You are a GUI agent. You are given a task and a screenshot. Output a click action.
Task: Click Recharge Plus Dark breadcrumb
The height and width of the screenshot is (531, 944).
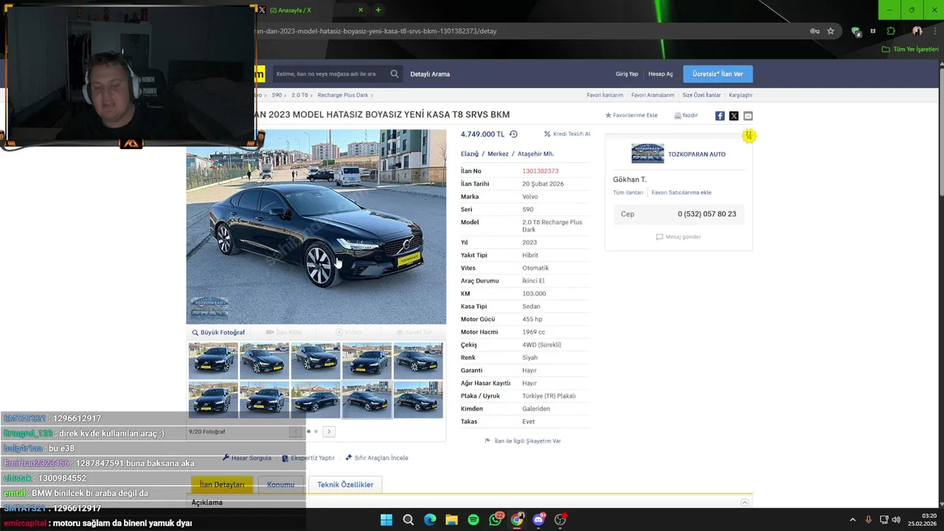coord(343,95)
